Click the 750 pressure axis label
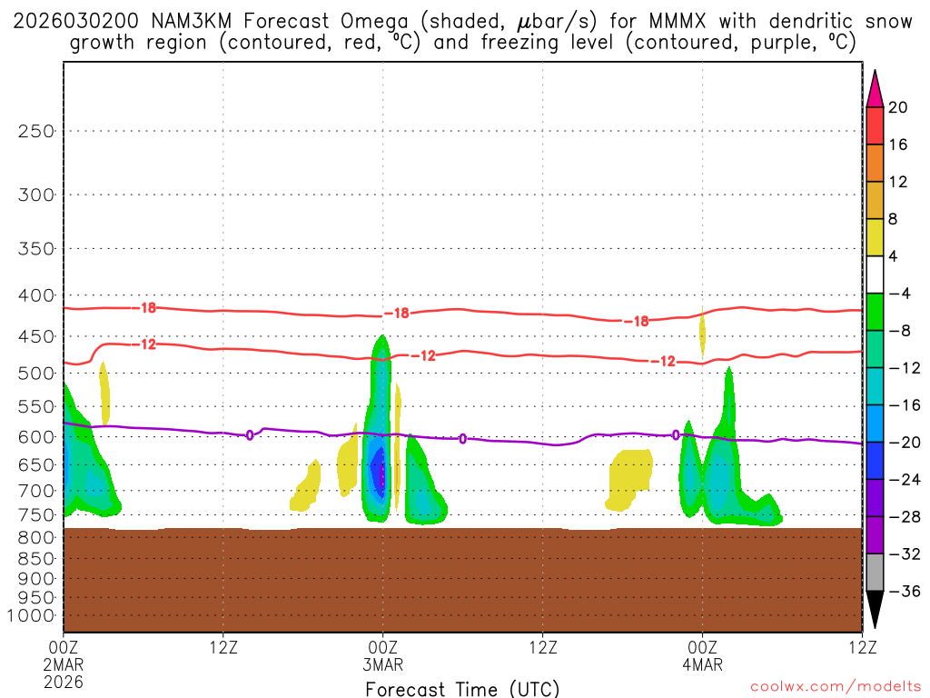Screen dimensions: 930x698 (x=36, y=515)
